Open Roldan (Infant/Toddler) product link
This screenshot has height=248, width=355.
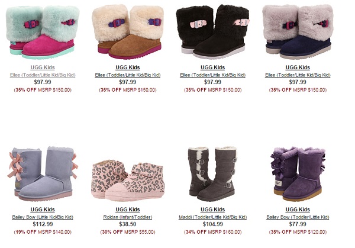[128, 217]
